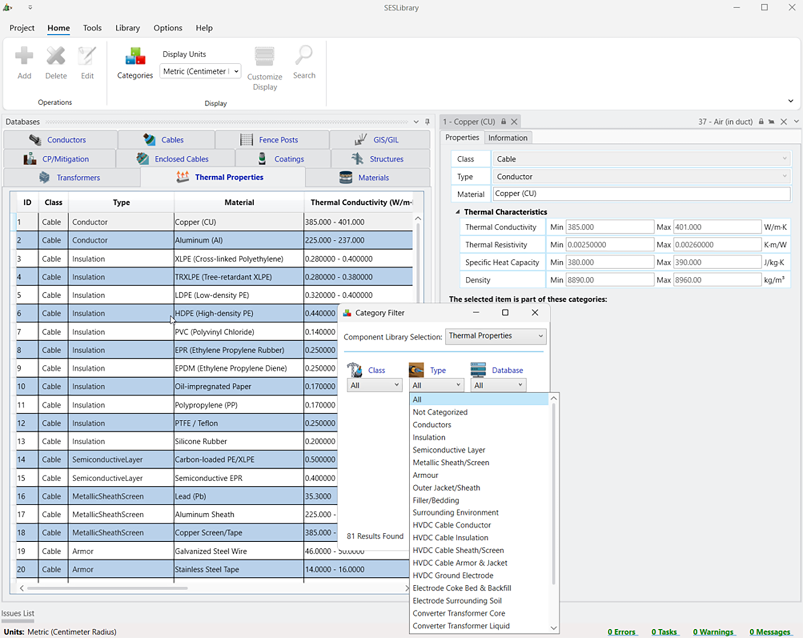Open the Materials database tab
This screenshot has height=638, width=803.
click(x=367, y=178)
